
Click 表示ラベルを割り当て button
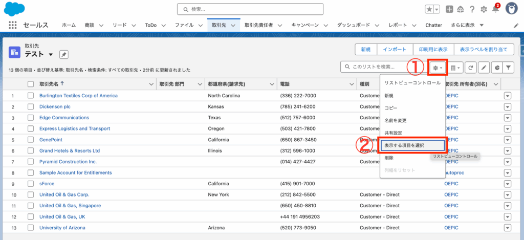pos(484,50)
